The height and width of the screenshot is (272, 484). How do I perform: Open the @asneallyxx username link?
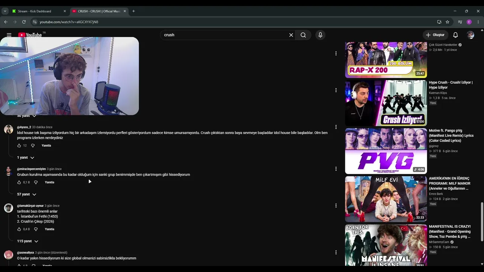pos(26,253)
